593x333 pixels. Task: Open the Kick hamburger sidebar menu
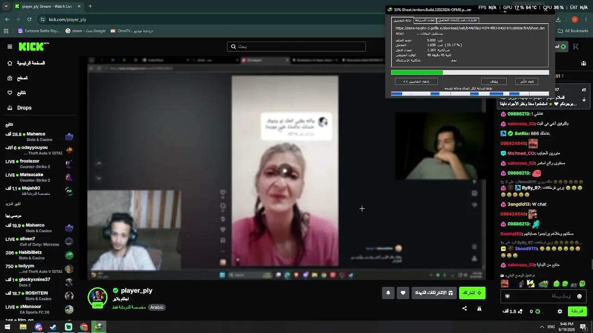pyautogui.click(x=10, y=47)
